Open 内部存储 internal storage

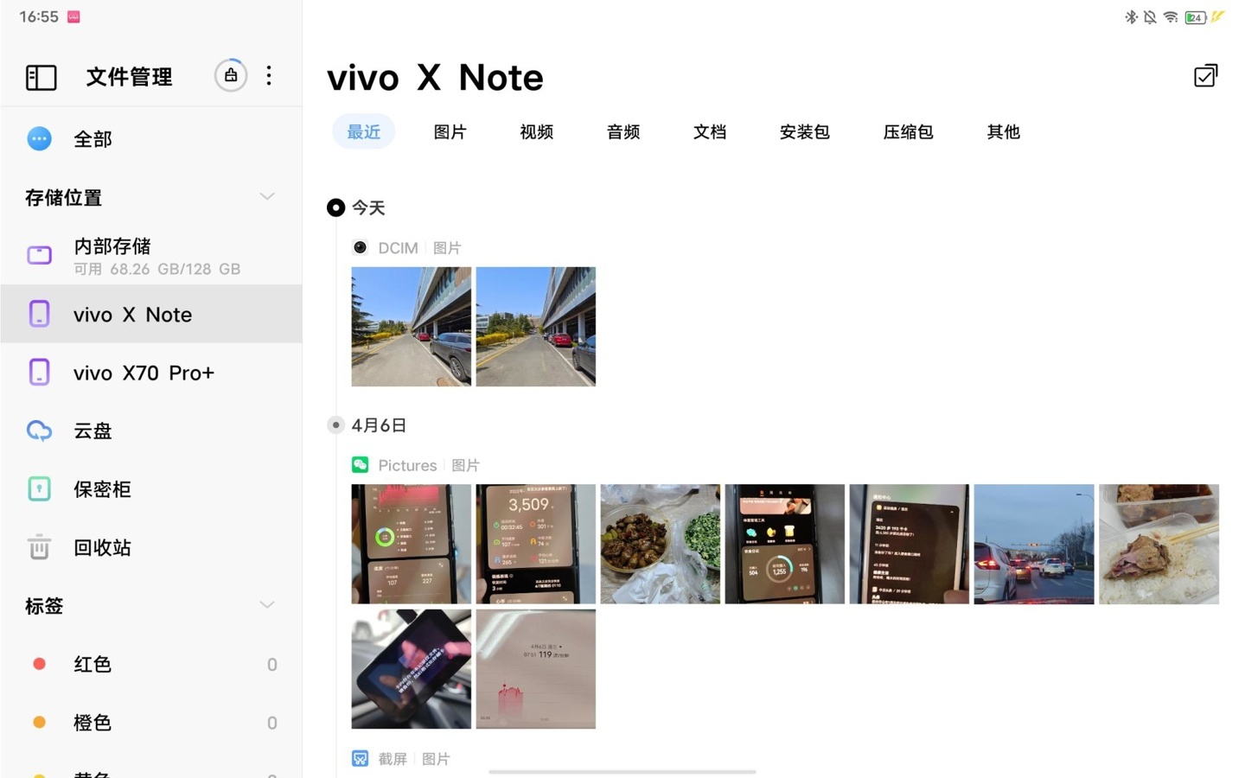(151, 256)
